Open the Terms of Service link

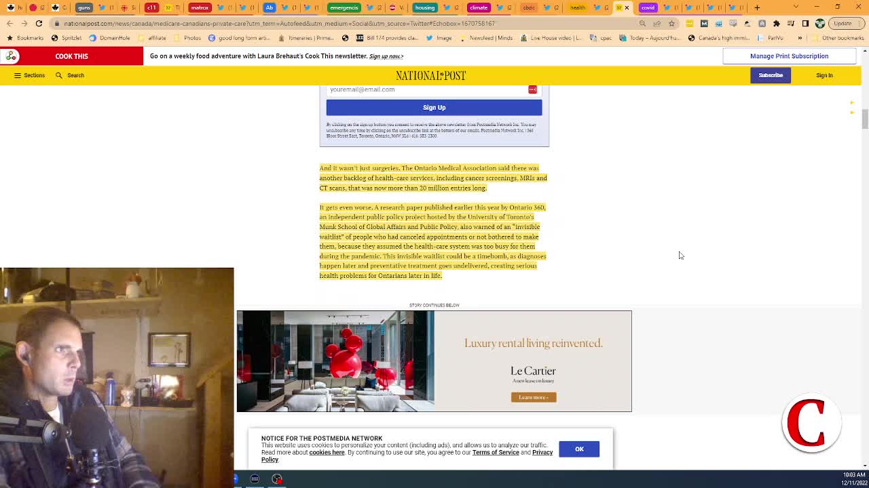tap(496, 452)
